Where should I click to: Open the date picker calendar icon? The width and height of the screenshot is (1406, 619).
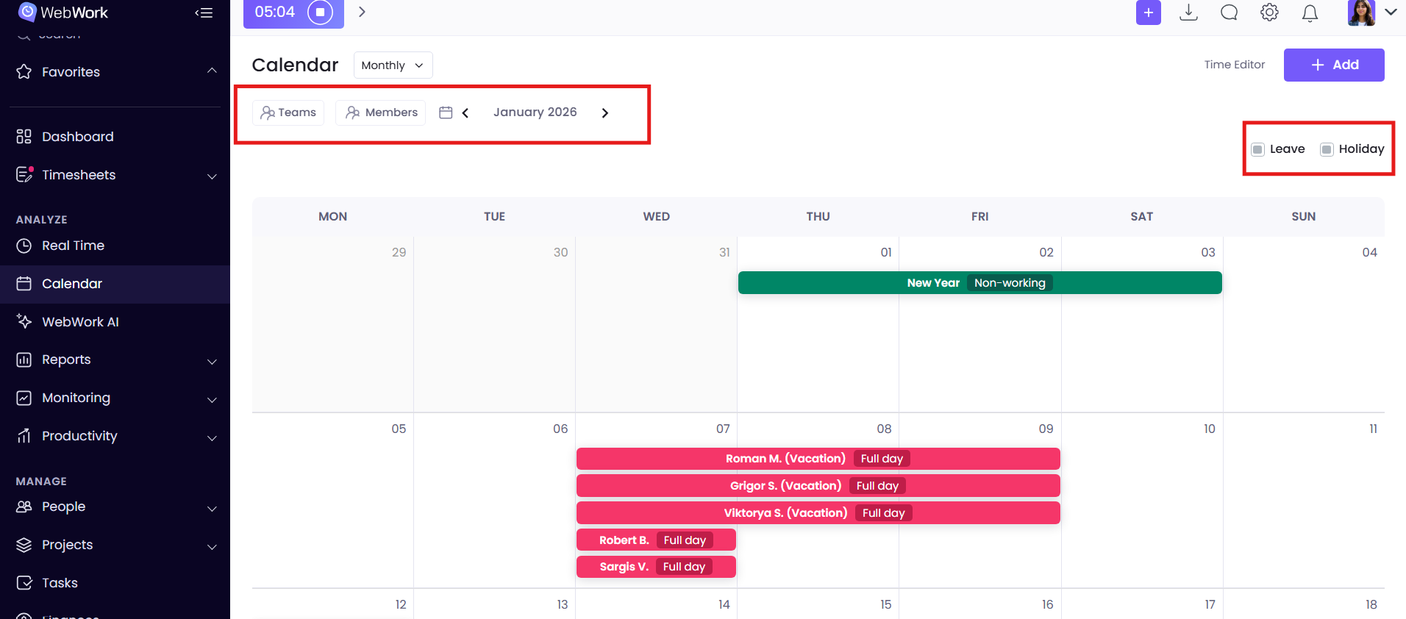446,112
